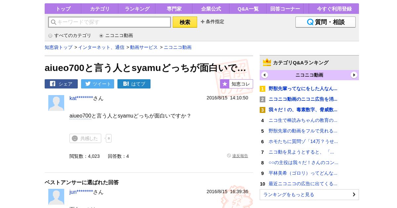Open the 今すぐ利用登録 tab
397x208 pixels.
(x=334, y=9)
